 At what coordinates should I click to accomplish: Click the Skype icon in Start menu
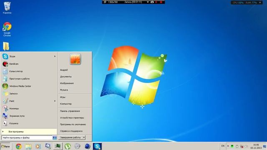click(5, 56)
